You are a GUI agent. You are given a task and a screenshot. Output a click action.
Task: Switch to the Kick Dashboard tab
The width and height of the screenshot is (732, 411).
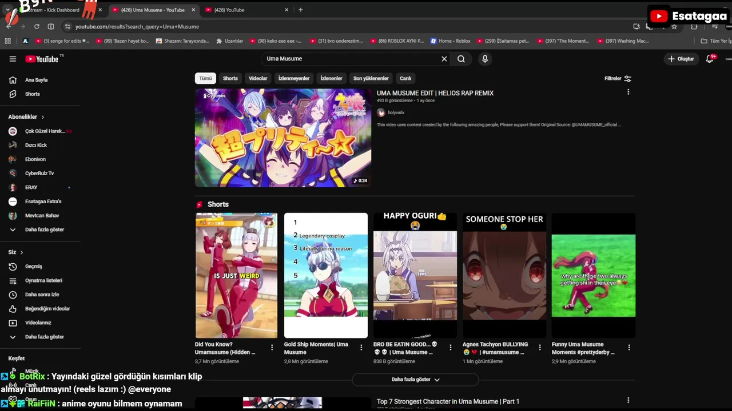coord(57,10)
